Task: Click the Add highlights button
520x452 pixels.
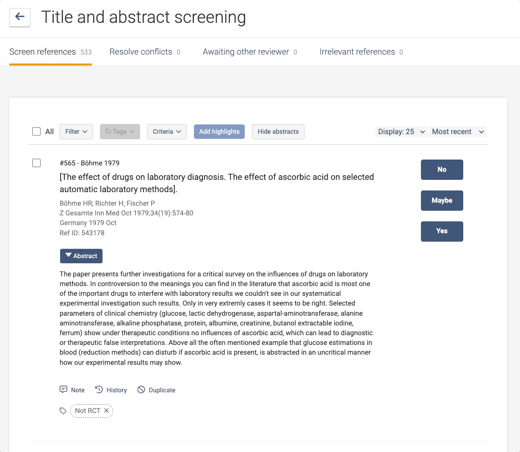Action: coord(219,132)
